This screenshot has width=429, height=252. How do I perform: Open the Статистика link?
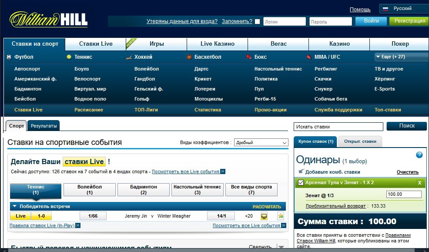[208, 110]
